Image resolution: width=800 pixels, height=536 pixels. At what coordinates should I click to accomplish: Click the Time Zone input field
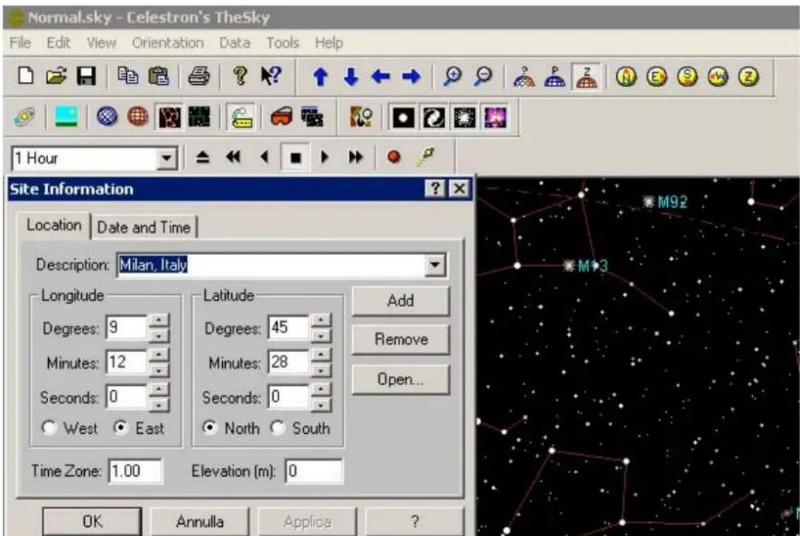[x=135, y=470]
